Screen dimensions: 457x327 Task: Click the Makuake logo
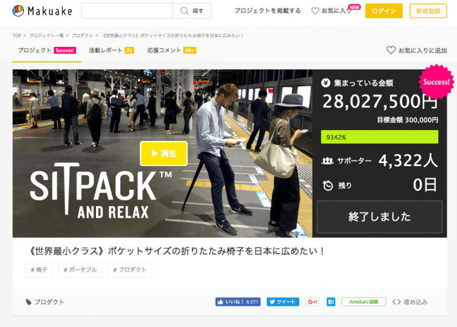point(42,11)
